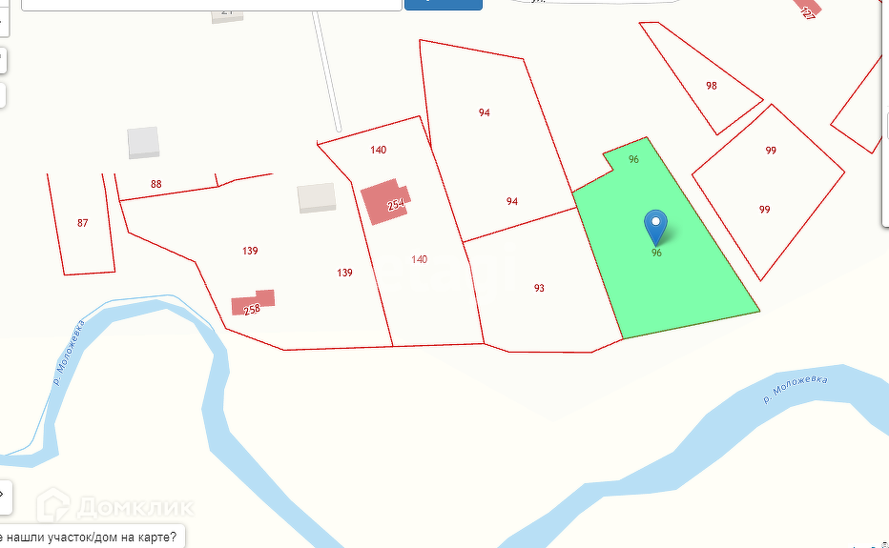This screenshot has height=548, width=889.
Task: Click the gray building above parcel 88
Action: [x=143, y=143]
